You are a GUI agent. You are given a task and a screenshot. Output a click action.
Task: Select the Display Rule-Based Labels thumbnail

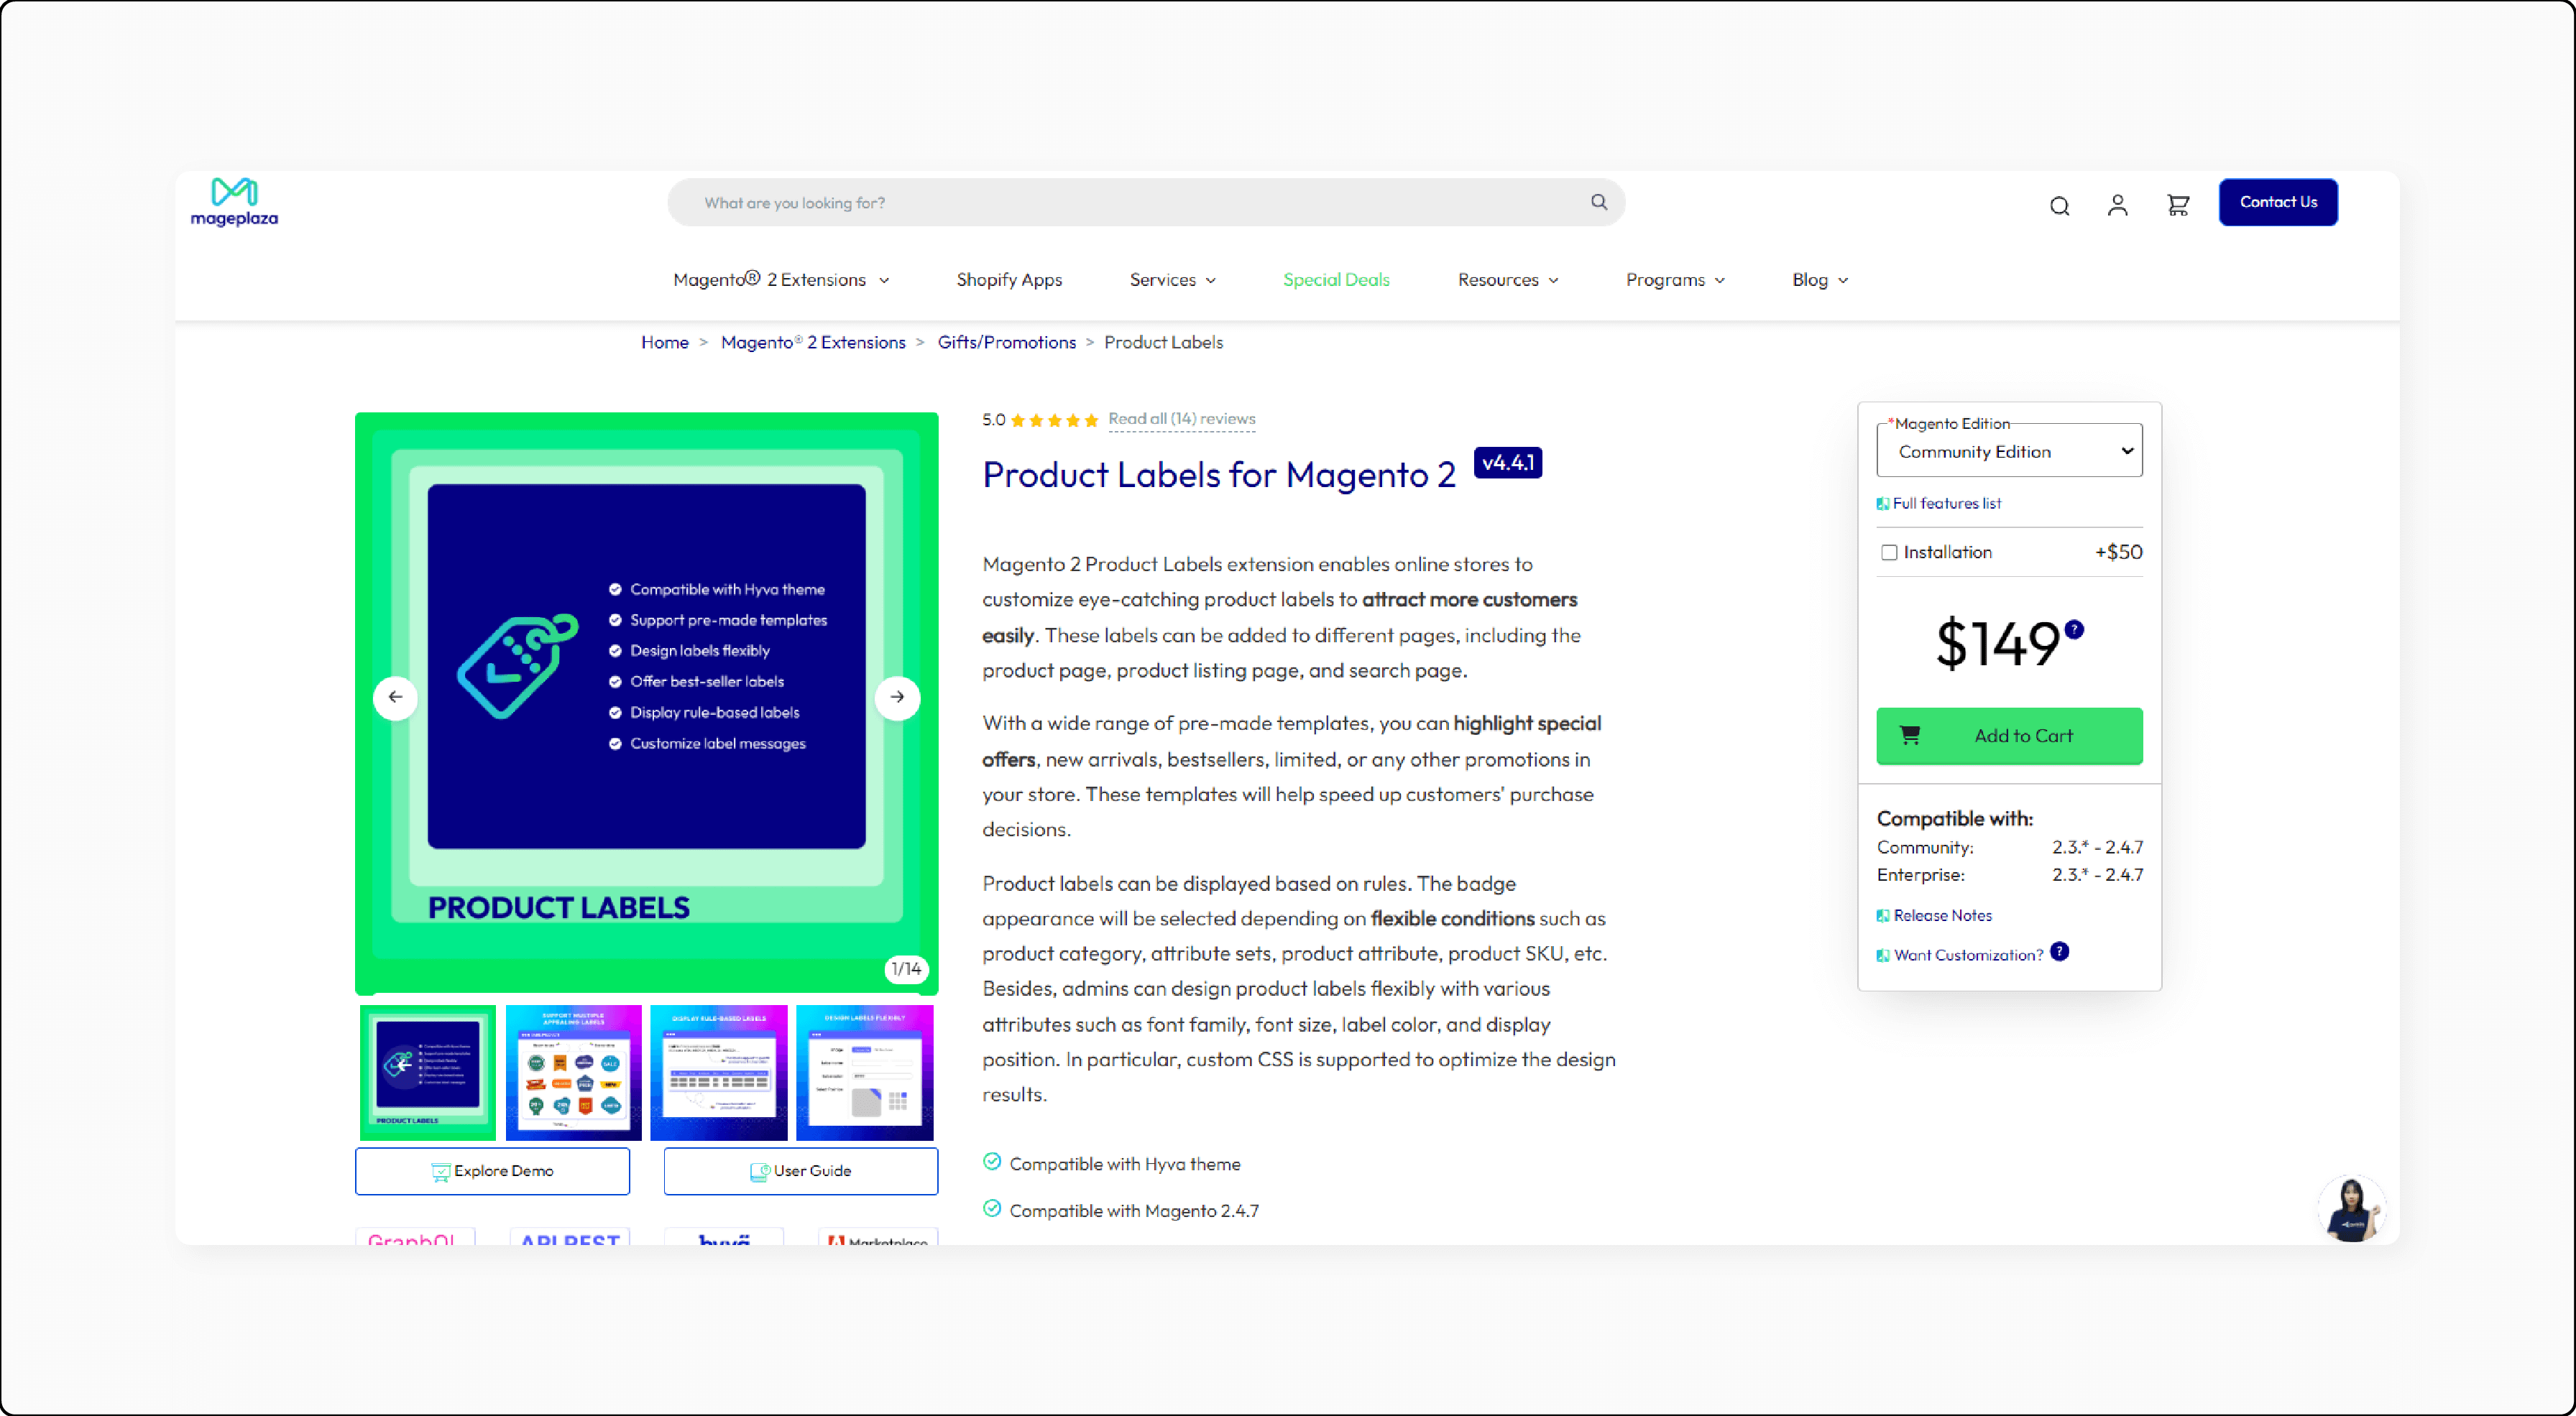point(719,1073)
